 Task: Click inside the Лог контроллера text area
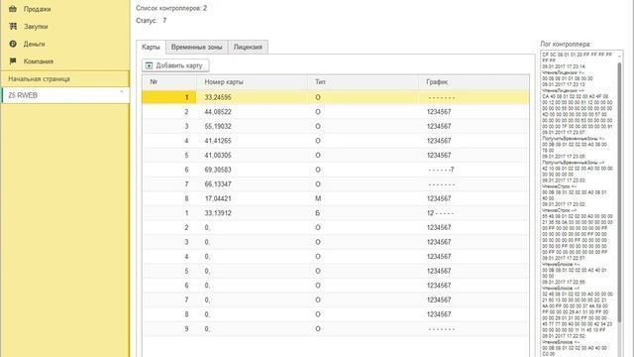[579, 203]
